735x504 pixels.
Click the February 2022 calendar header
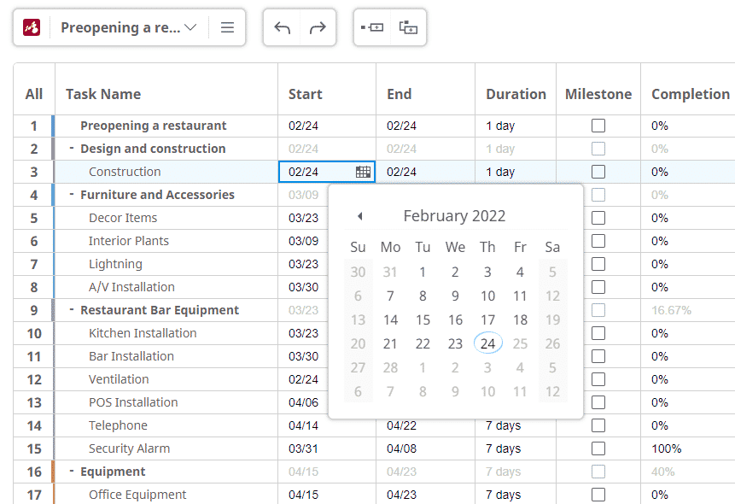[x=455, y=215]
